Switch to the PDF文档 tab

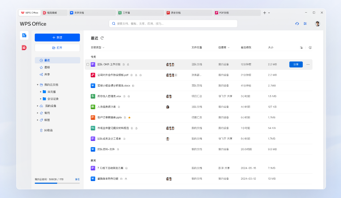[224, 13]
